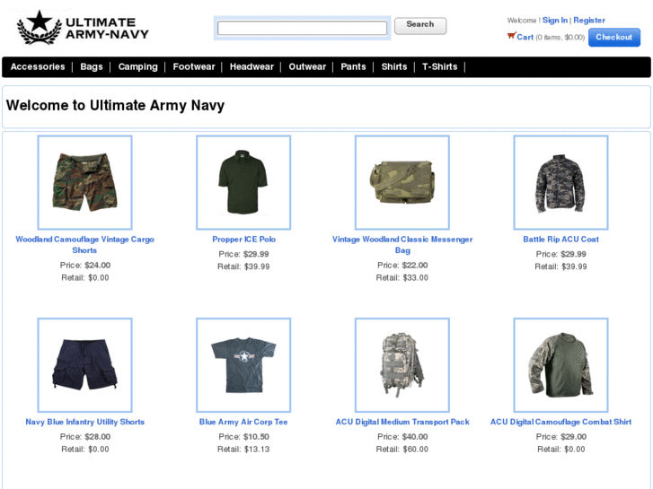Click the blue Checkout button
This screenshot has width=653, height=489.
click(613, 38)
